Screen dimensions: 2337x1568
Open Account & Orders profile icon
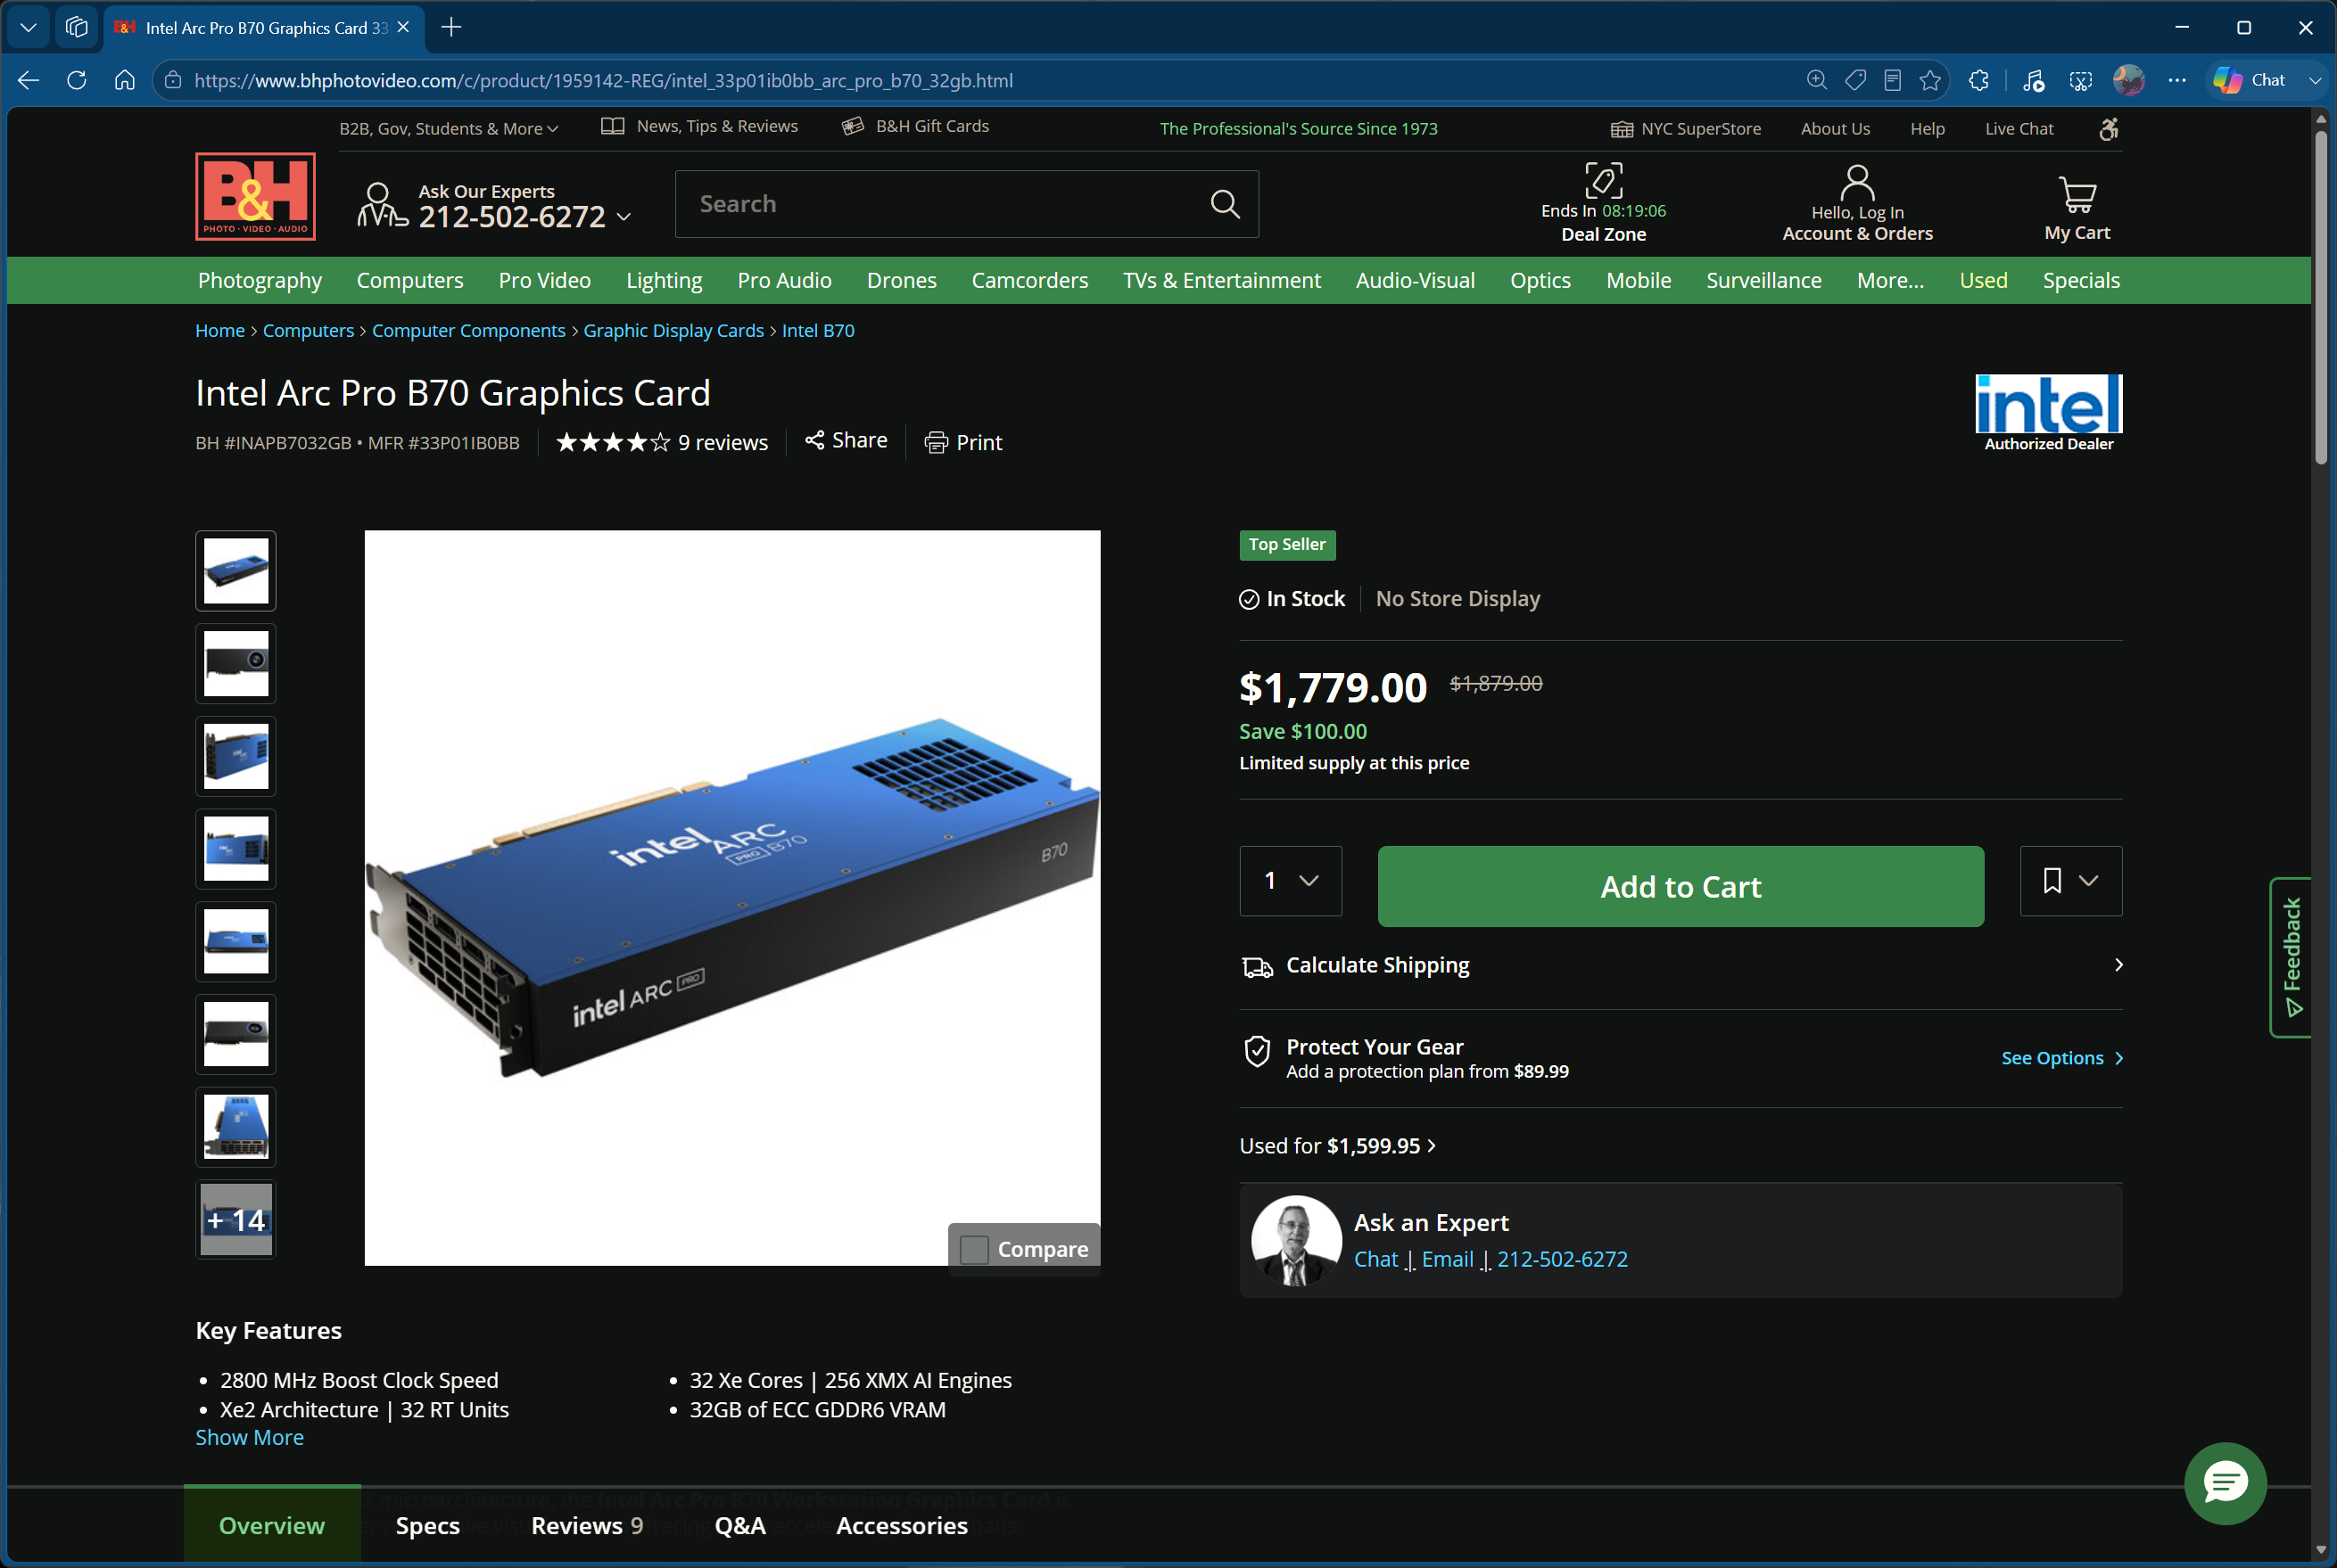click(x=1857, y=182)
